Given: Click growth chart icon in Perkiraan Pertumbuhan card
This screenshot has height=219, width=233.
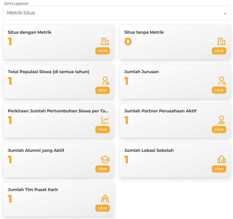Looking at the screenshot, I should pyautogui.click(x=105, y=120).
